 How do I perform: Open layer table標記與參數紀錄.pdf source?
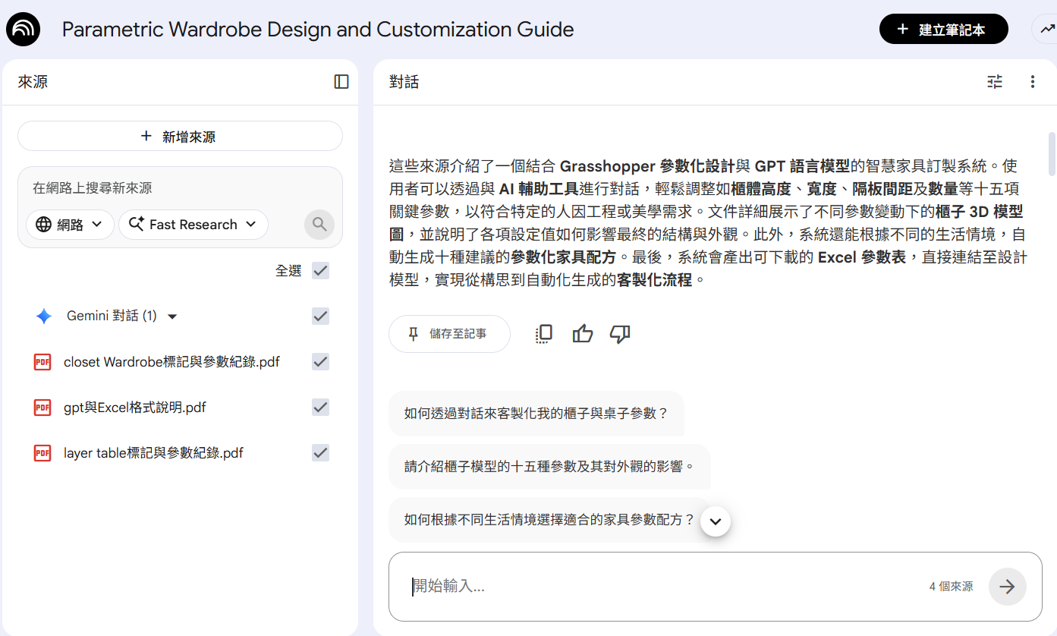153,453
